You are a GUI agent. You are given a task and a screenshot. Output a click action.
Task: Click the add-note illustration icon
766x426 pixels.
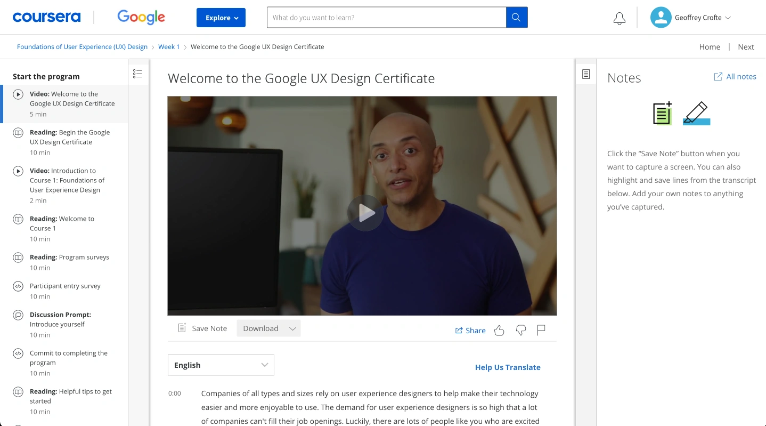(x=663, y=113)
